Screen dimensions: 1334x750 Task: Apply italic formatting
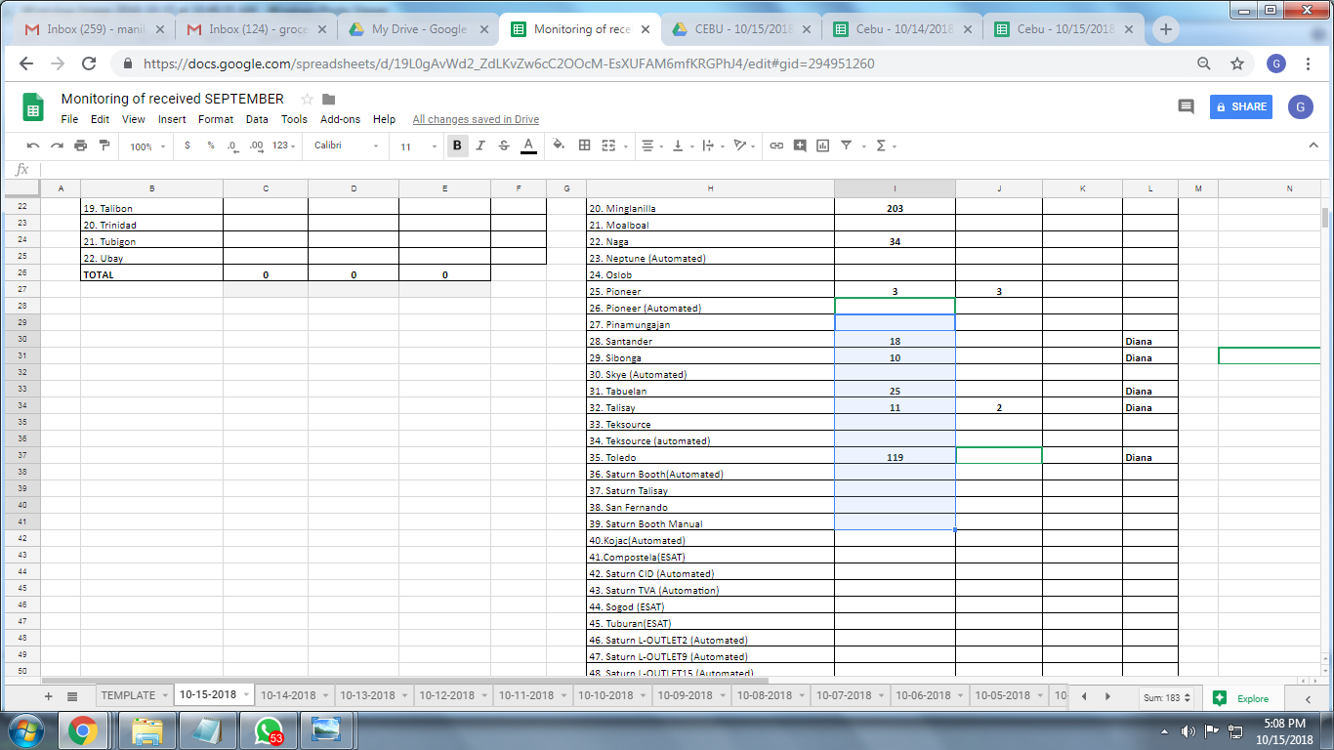pos(480,146)
